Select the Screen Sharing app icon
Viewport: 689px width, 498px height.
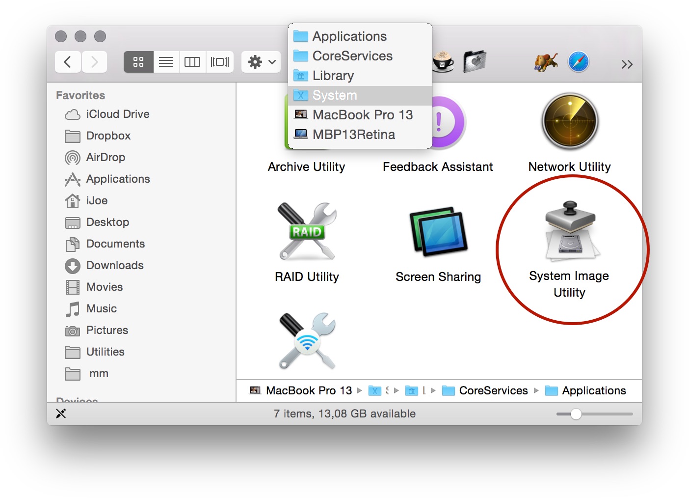[439, 231]
